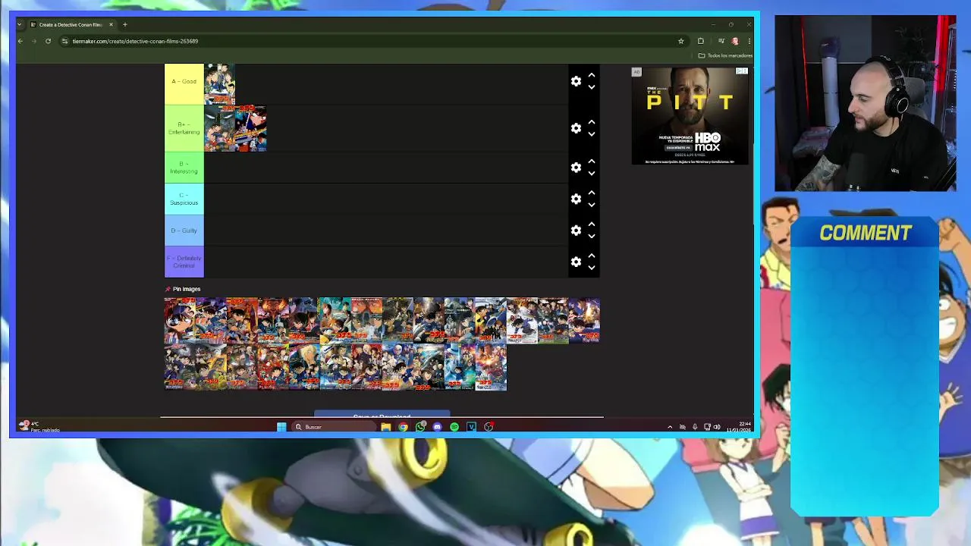Move B+ Entertaining tier down
Image resolution: width=971 pixels, height=546 pixels.
tap(592, 134)
